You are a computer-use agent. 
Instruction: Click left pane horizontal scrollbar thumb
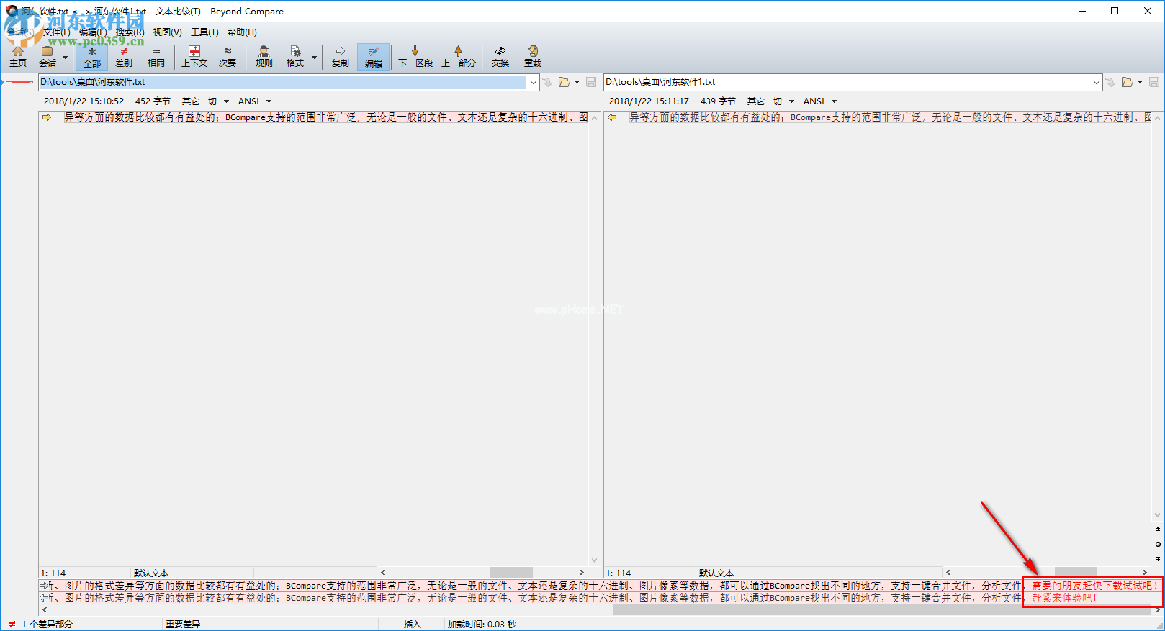[511, 573]
